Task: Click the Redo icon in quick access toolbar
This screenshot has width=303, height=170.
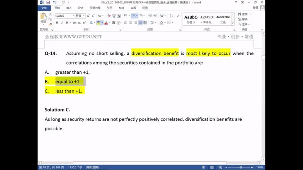Action: (63, 2)
